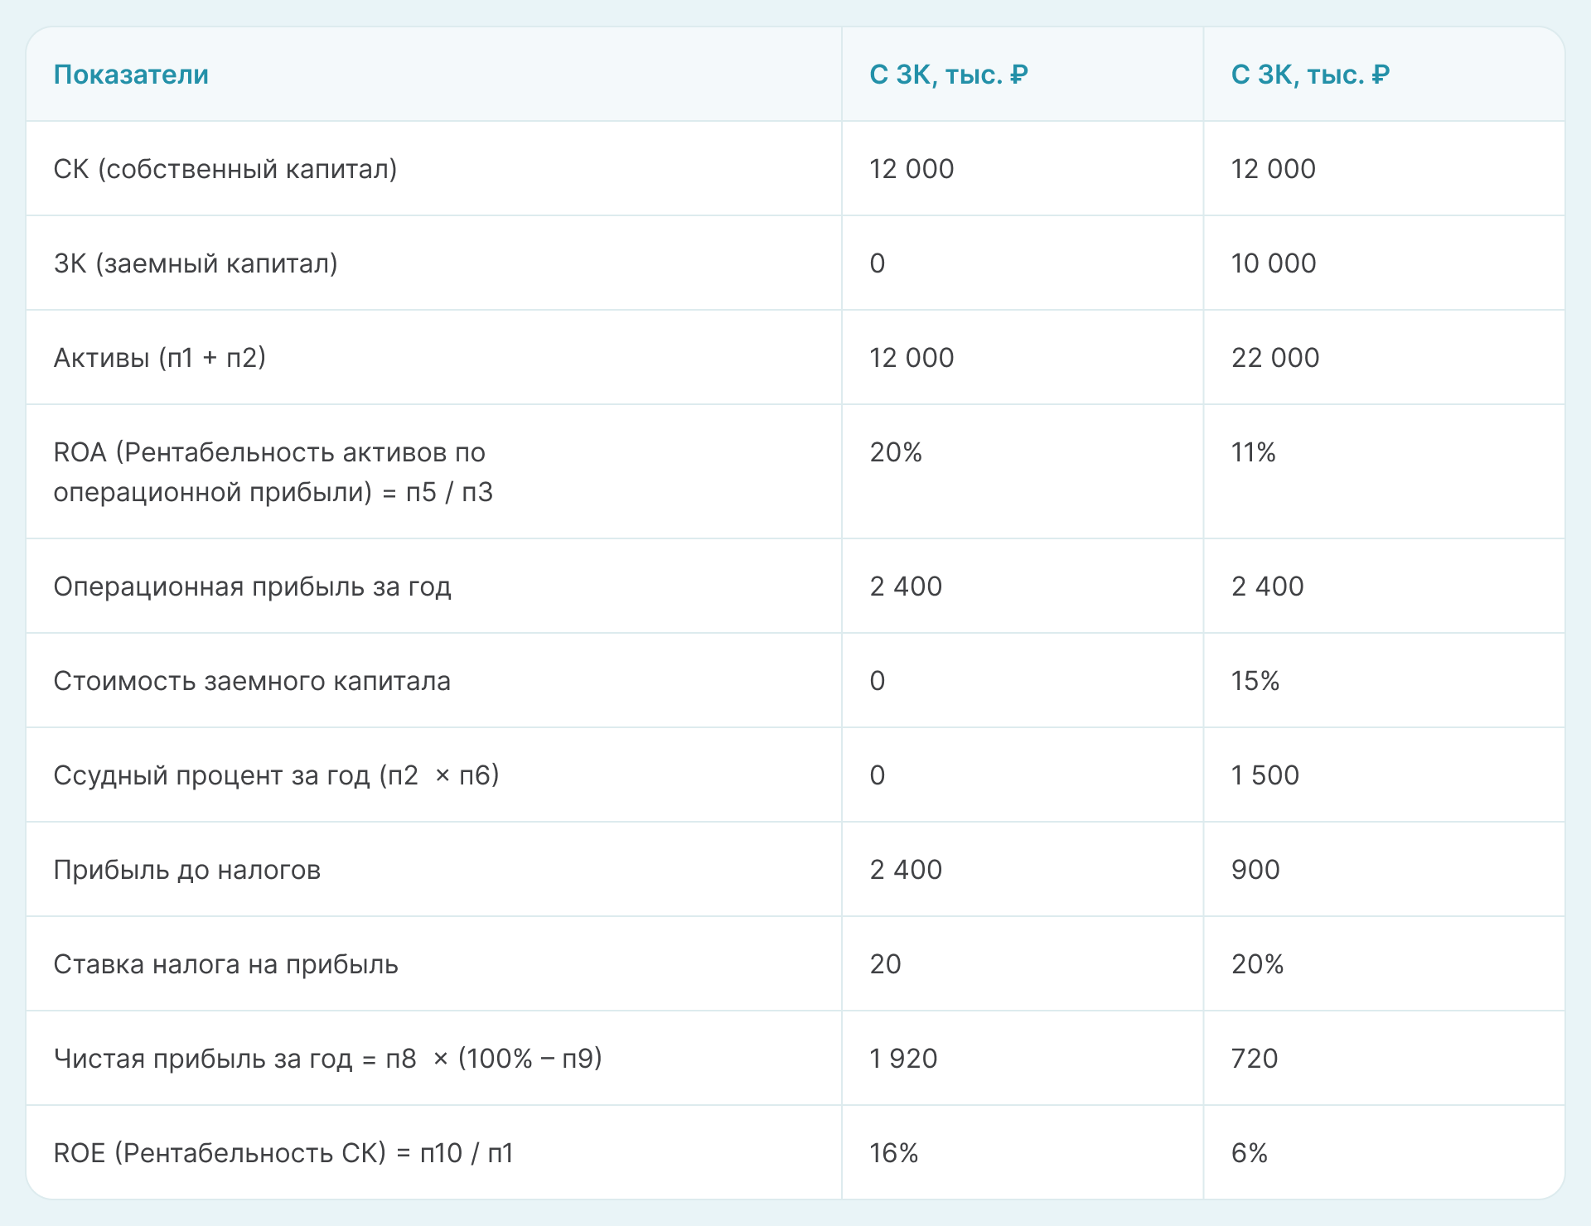Select the assets value "22 000"
Image resolution: width=1591 pixels, height=1226 pixels.
point(1275,358)
